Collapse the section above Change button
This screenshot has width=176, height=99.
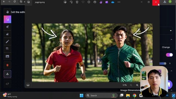(171, 40)
